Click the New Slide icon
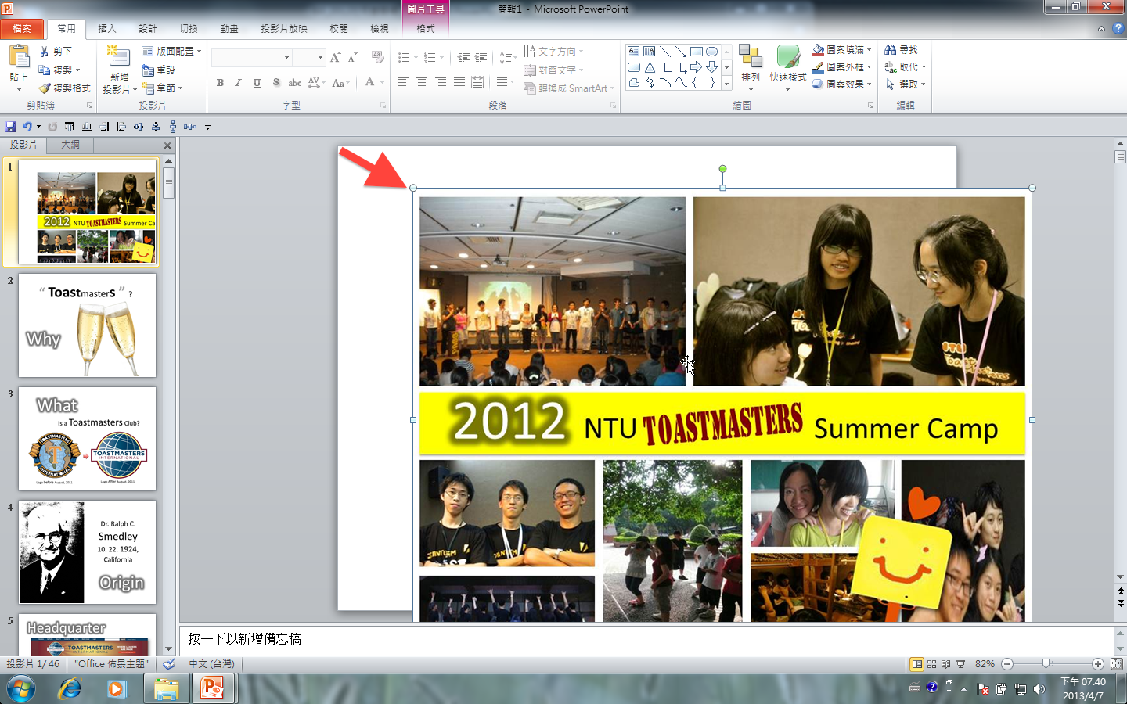 (x=118, y=56)
